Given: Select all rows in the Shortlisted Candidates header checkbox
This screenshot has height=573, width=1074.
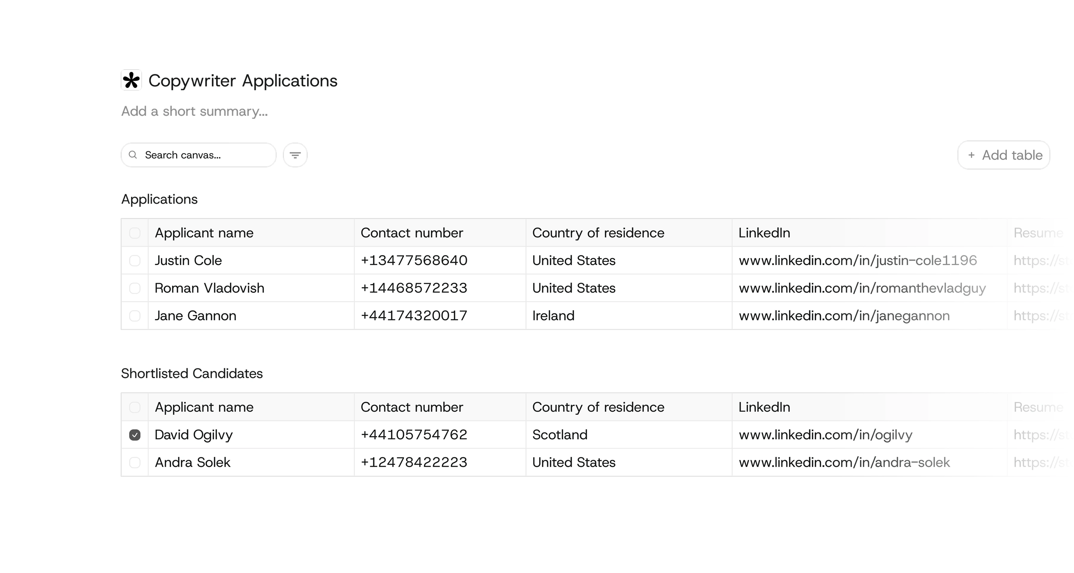Looking at the screenshot, I should tap(135, 407).
